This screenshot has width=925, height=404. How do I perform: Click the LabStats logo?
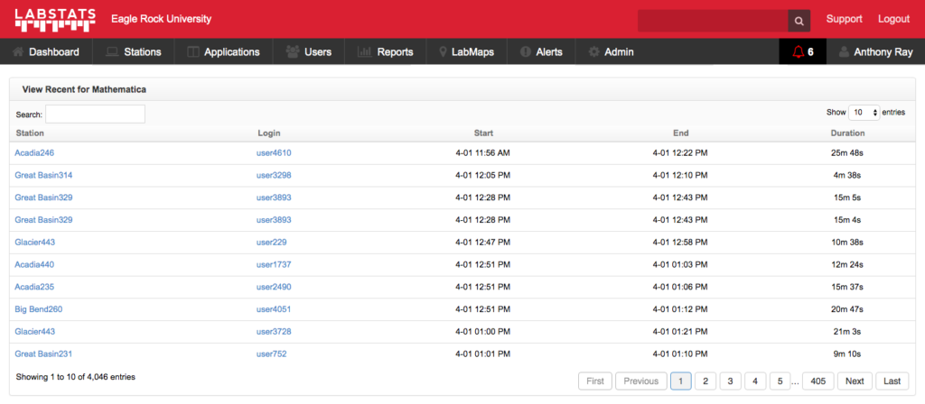pyautogui.click(x=55, y=20)
